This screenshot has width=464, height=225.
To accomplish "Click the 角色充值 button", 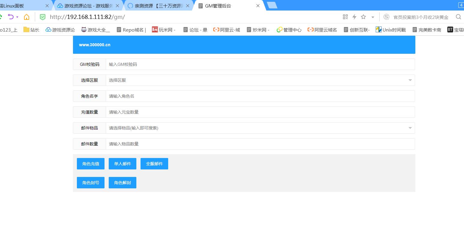I will [x=91, y=164].
